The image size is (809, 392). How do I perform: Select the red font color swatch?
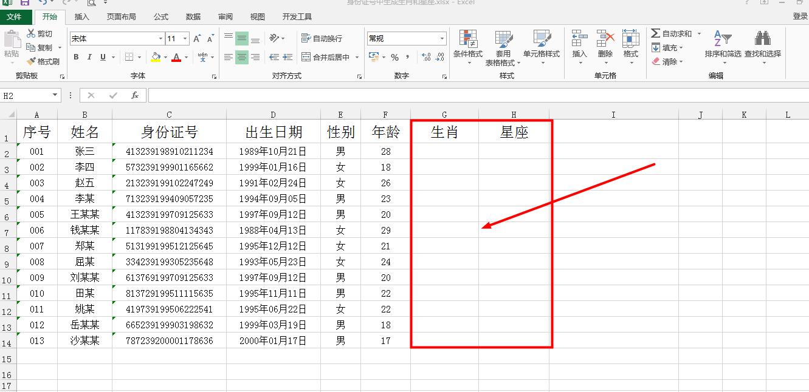[x=175, y=57]
